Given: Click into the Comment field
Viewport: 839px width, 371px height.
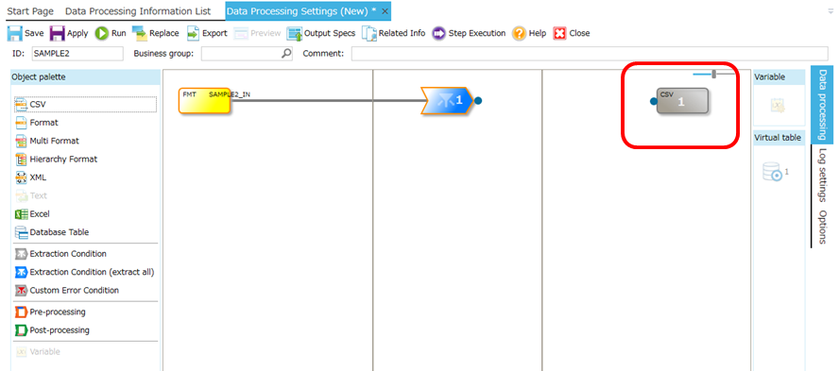Looking at the screenshot, I should pyautogui.click(x=590, y=54).
